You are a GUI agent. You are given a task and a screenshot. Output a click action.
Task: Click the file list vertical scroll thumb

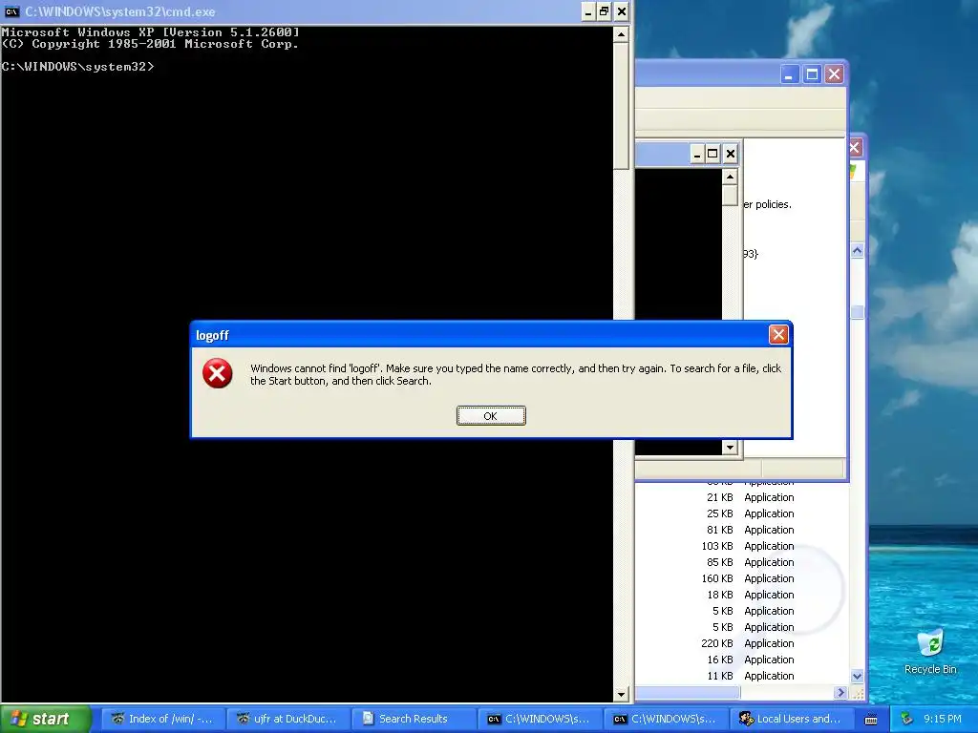point(857,312)
